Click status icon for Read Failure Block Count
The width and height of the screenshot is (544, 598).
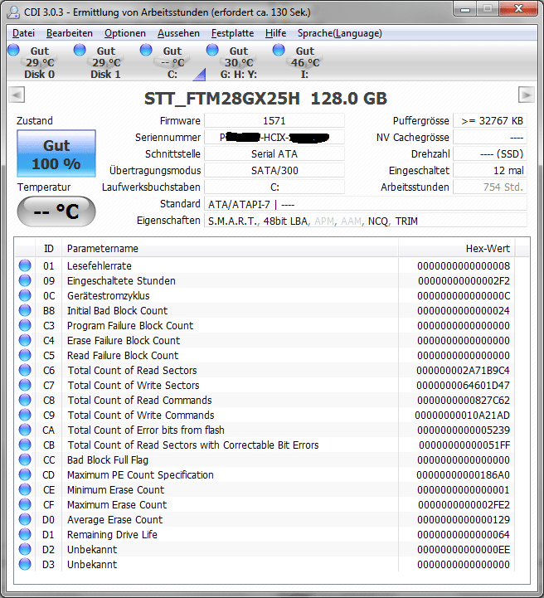click(x=25, y=355)
